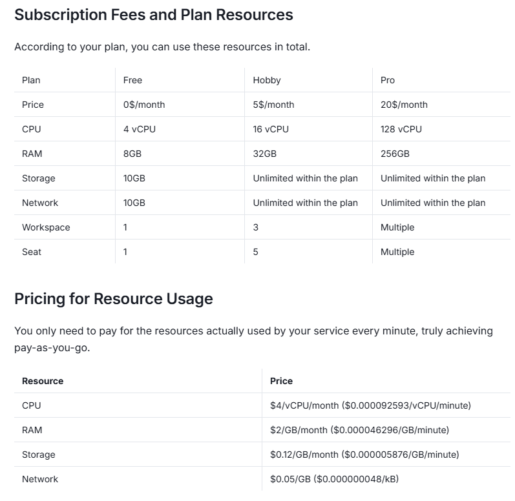
Task: Click the 16 vCPU cell
Action: (x=271, y=129)
